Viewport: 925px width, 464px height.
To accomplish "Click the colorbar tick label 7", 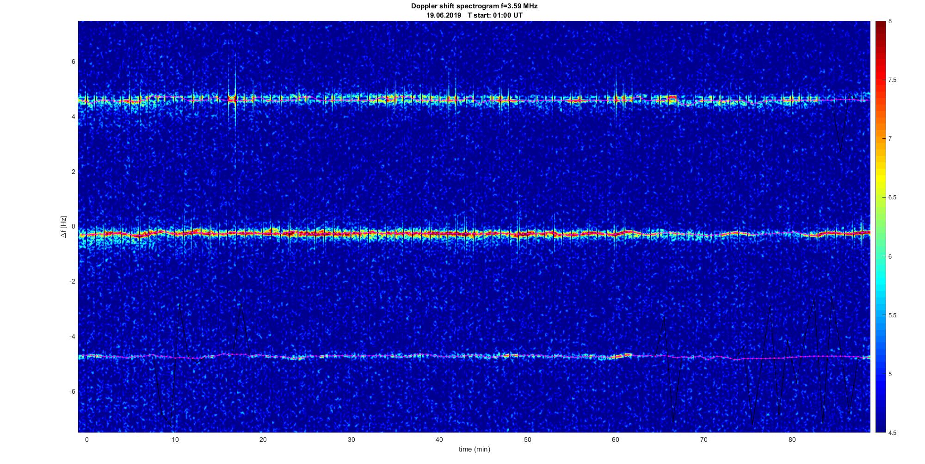I will 890,139.
